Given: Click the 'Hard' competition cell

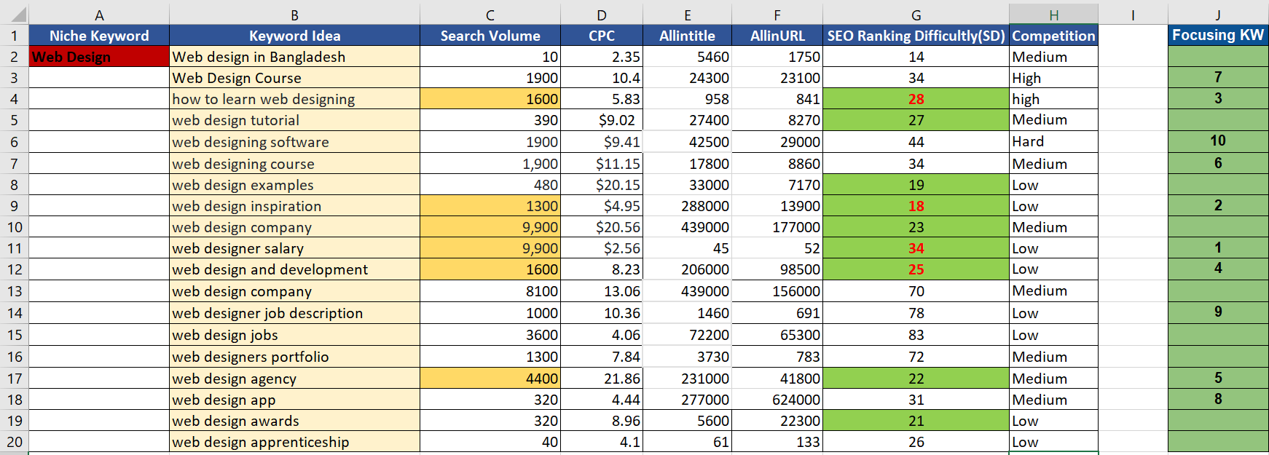Looking at the screenshot, I should click(x=1053, y=141).
